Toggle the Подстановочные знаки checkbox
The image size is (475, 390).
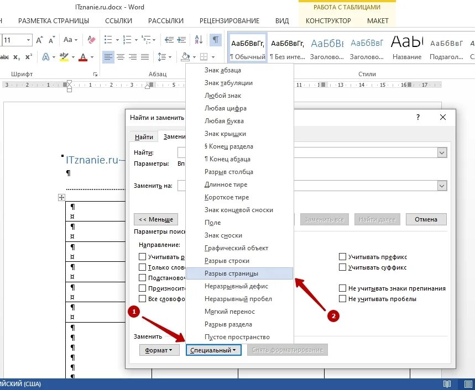click(x=142, y=278)
